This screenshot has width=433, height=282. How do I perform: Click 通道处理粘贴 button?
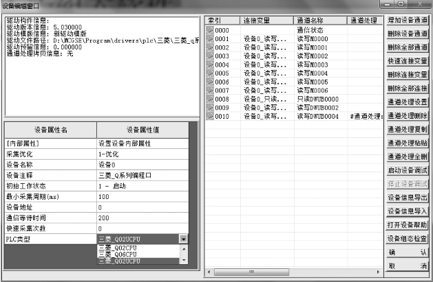[408, 143]
